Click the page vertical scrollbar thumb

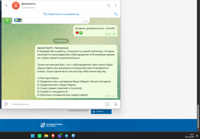(x=198, y=117)
